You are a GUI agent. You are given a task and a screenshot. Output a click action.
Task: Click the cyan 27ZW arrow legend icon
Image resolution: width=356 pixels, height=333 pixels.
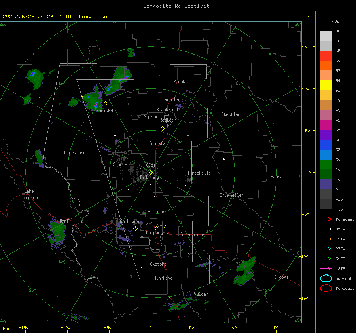tap(326, 249)
